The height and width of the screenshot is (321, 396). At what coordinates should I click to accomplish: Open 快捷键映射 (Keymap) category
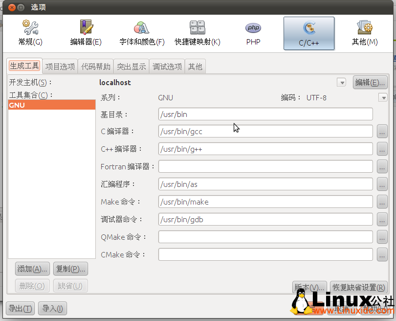click(x=198, y=33)
